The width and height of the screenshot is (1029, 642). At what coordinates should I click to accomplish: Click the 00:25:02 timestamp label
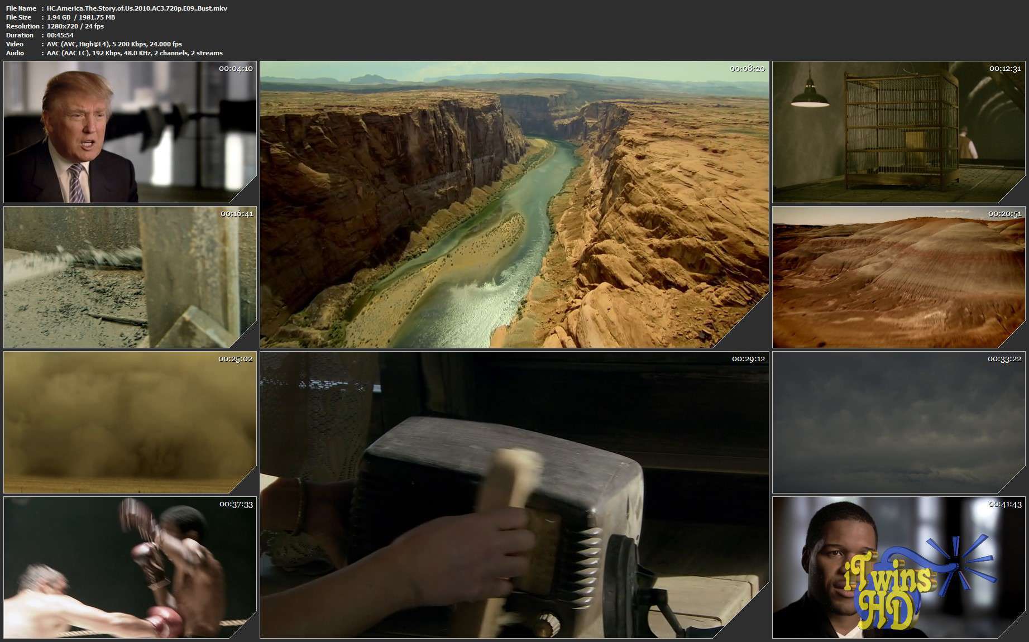pyautogui.click(x=236, y=359)
